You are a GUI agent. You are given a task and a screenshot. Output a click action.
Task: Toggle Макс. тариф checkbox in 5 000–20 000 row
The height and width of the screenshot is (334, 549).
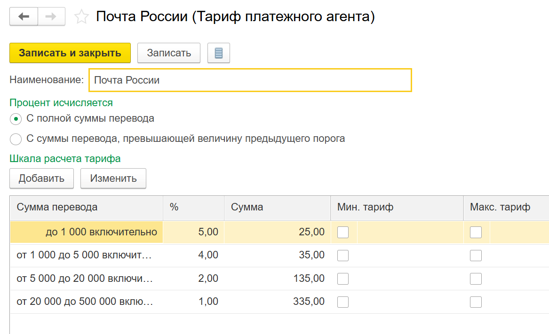[x=476, y=279]
